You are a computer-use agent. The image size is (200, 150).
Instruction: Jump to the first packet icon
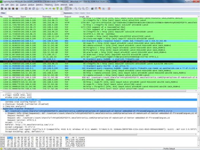click(57, 9)
